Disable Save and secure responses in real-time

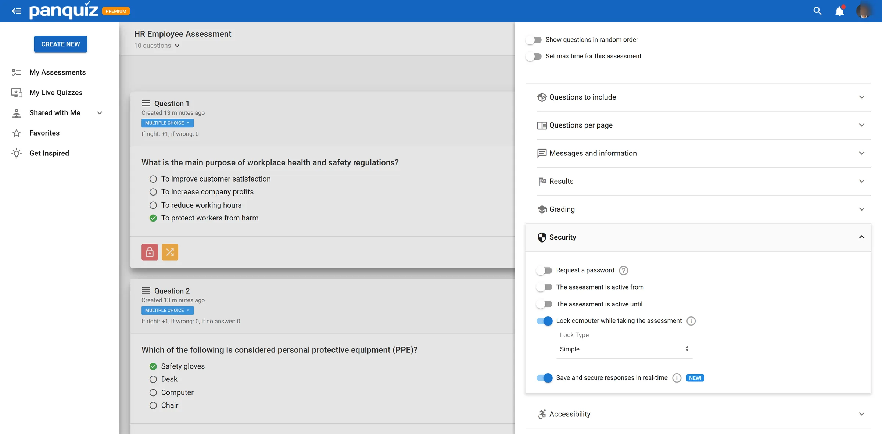(x=544, y=378)
